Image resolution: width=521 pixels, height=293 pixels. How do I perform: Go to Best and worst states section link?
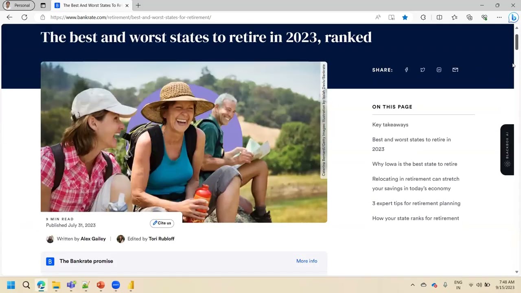pyautogui.click(x=412, y=144)
